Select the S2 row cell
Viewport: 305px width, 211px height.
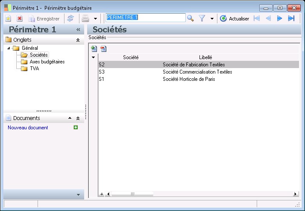[131, 65]
